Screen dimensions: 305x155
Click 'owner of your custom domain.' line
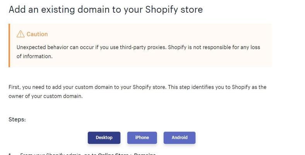pyautogui.click(x=46, y=96)
